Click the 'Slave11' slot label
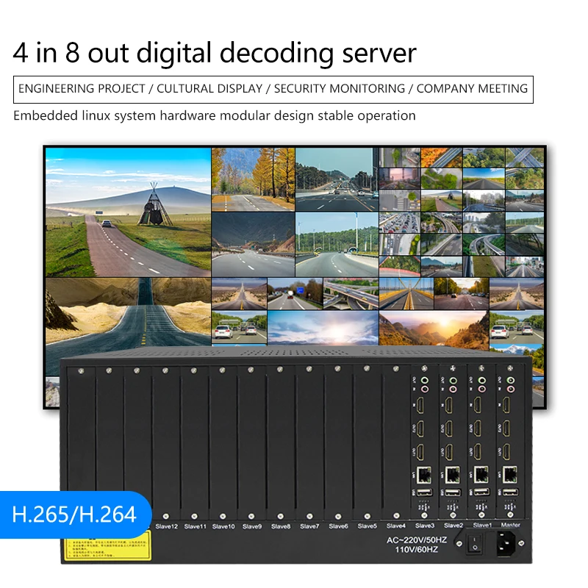This screenshot has width=588, height=588. (x=195, y=526)
